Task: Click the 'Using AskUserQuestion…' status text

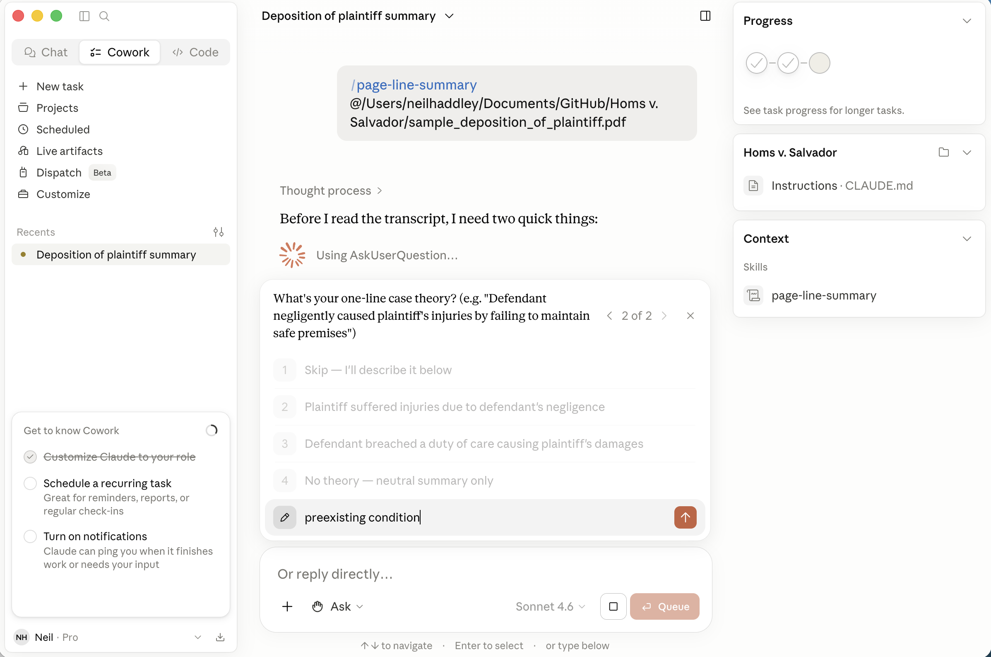Action: point(387,255)
